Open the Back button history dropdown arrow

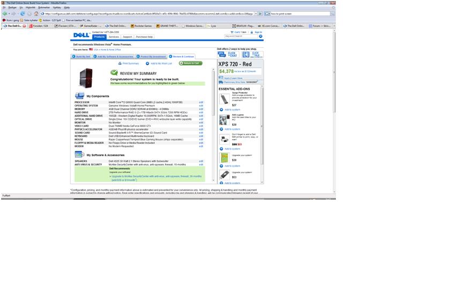click(x=9, y=13)
